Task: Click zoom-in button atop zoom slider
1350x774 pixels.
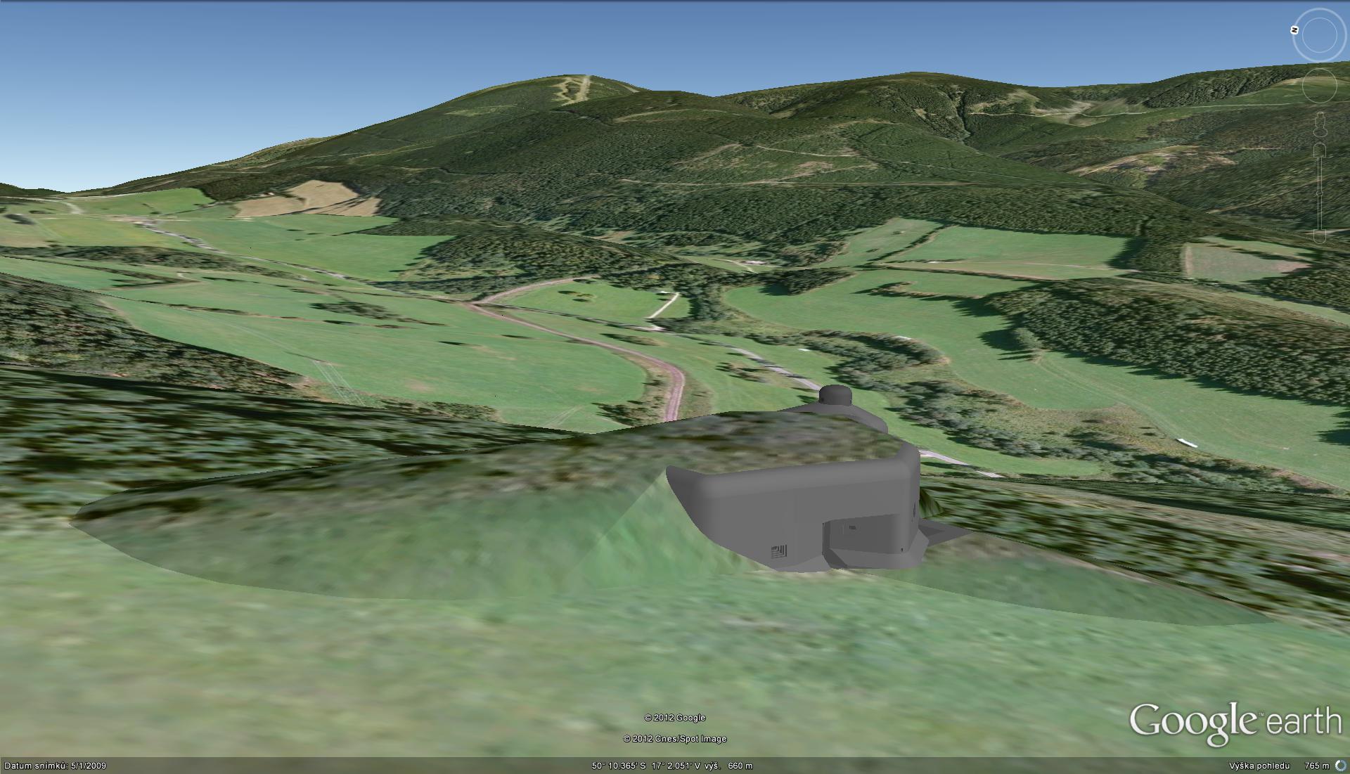Action: point(1320,150)
